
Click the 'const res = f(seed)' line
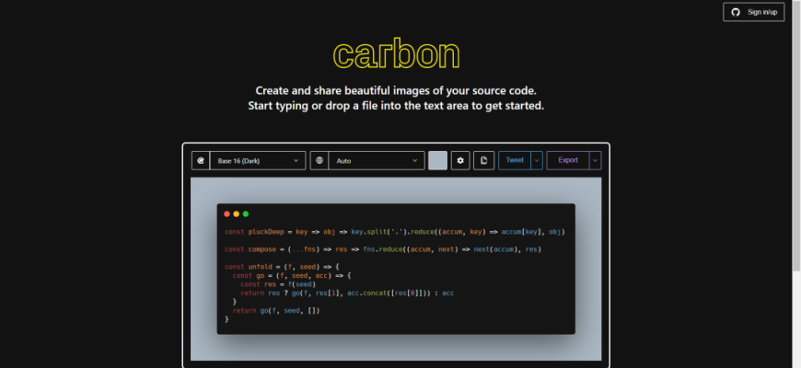pyautogui.click(x=278, y=284)
